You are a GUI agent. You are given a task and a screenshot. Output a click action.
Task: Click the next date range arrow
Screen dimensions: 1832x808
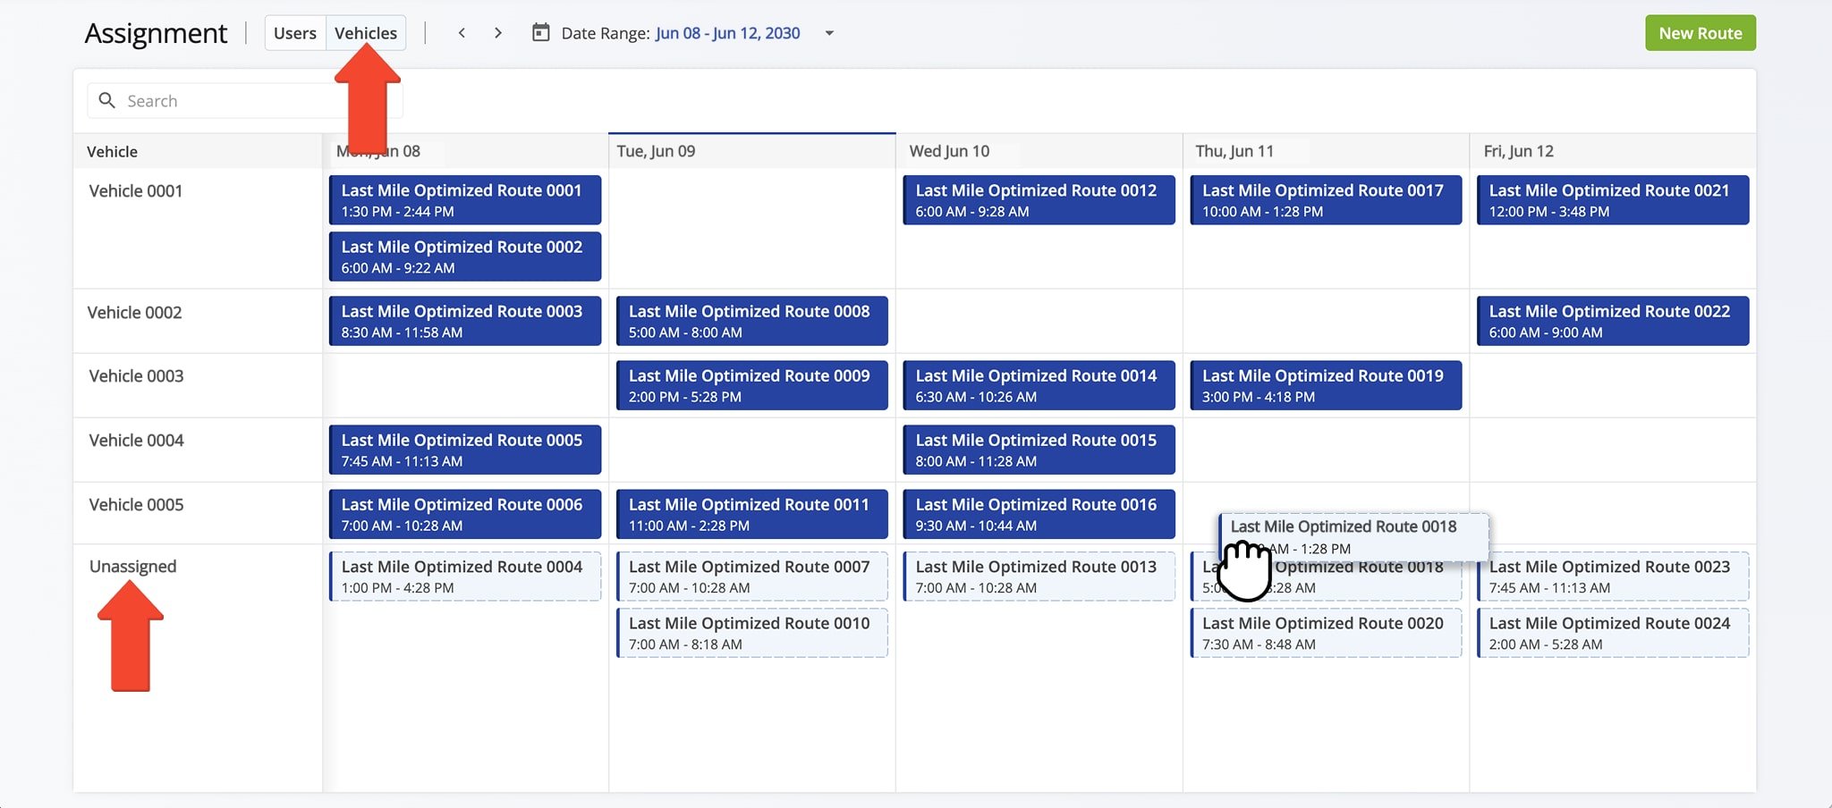[x=498, y=33]
